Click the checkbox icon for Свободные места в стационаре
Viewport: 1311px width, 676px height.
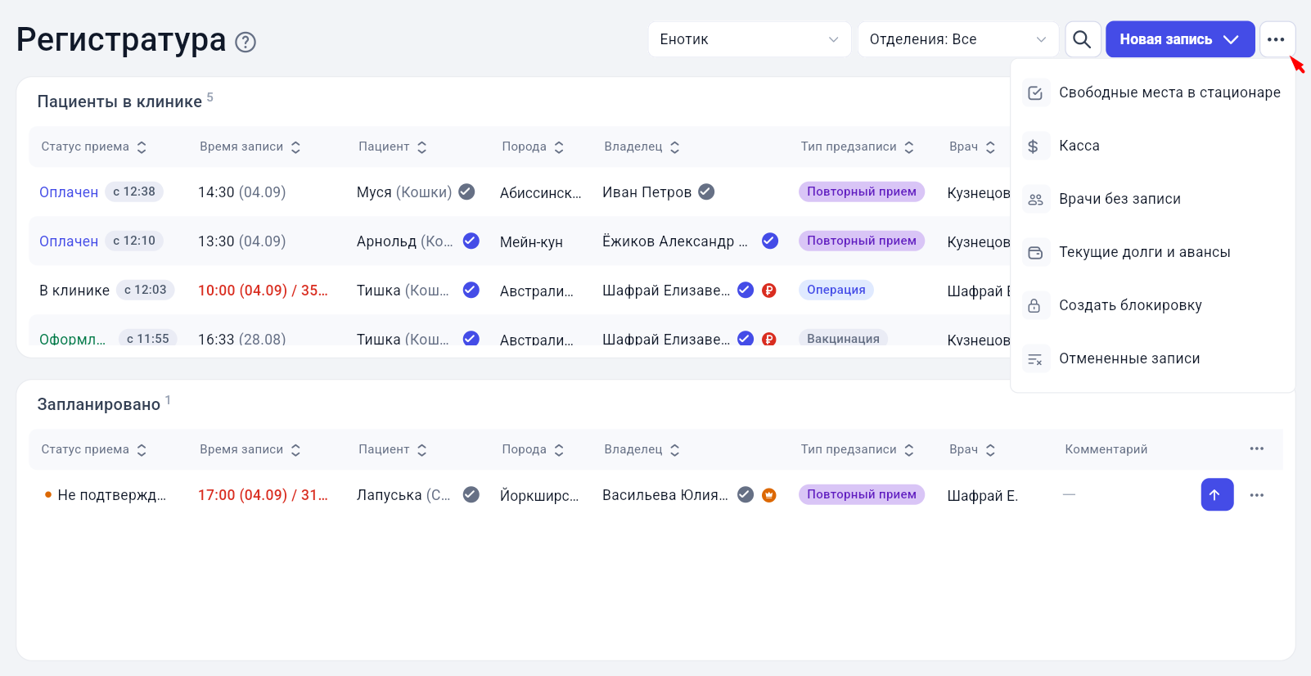pyautogui.click(x=1035, y=92)
